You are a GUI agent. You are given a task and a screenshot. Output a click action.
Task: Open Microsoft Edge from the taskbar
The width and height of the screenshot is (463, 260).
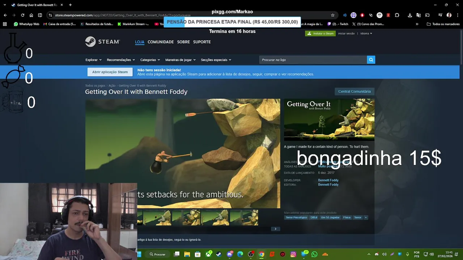(x=240, y=254)
